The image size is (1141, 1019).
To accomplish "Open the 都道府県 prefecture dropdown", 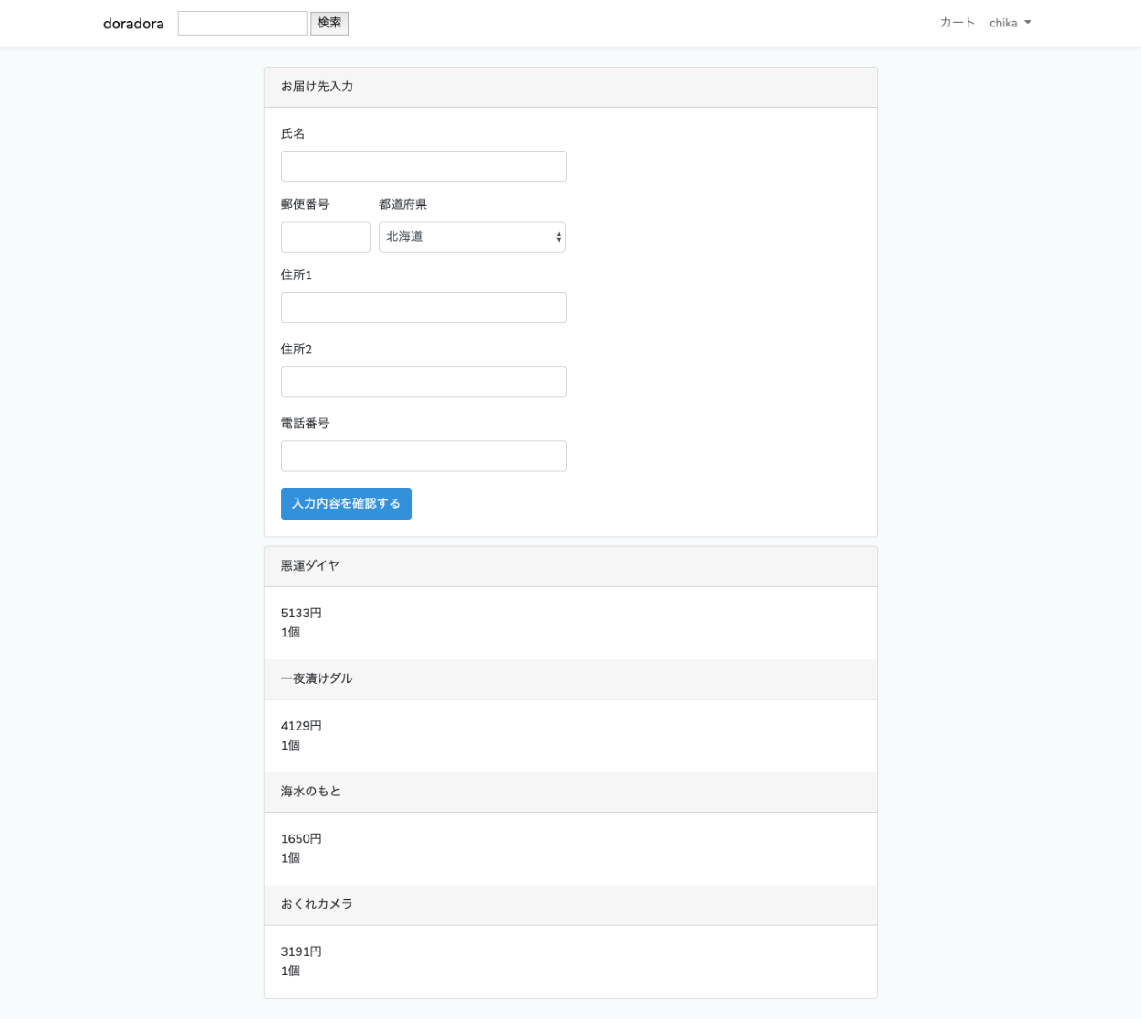I will (x=472, y=237).
